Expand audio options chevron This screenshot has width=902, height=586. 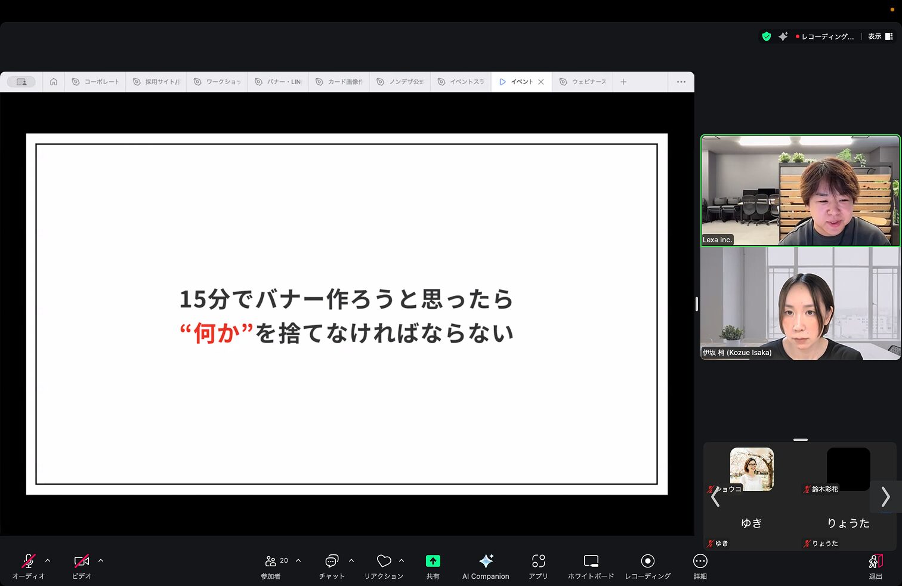coord(48,560)
